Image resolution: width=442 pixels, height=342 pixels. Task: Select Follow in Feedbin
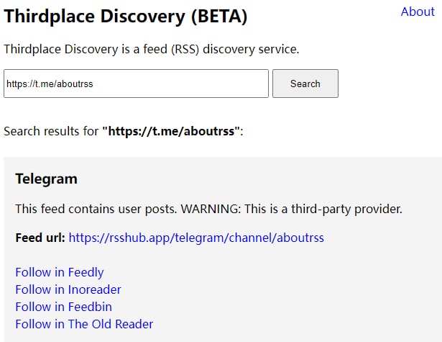(x=63, y=307)
